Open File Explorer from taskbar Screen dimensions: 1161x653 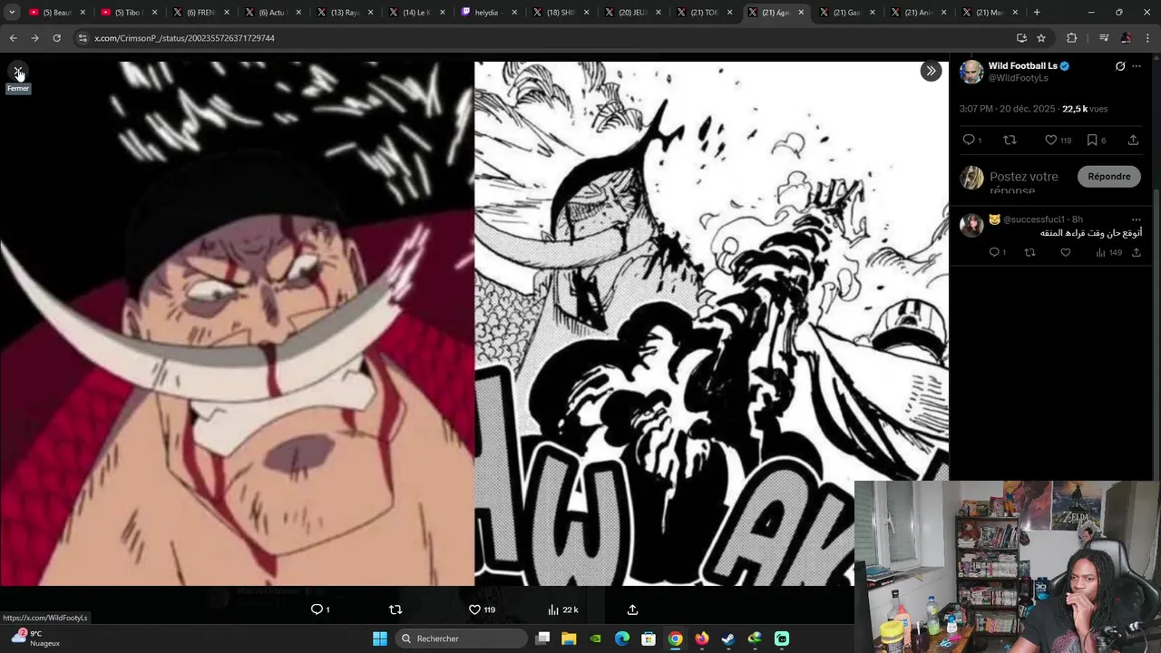[x=569, y=638]
